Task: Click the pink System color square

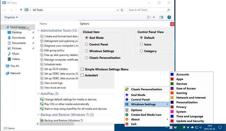Action: pyautogui.click(x=172, y=112)
